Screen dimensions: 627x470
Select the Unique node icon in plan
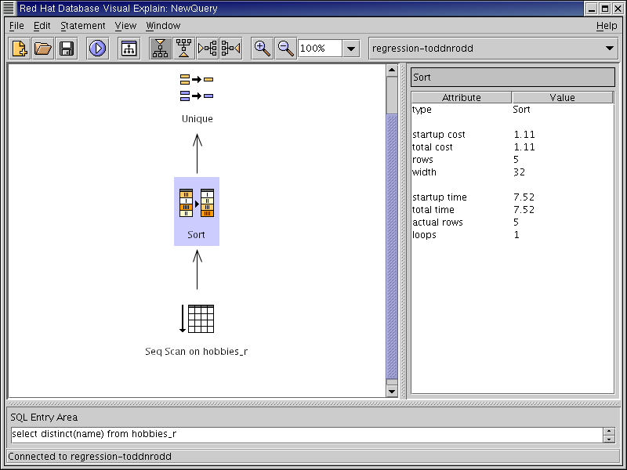[197, 88]
